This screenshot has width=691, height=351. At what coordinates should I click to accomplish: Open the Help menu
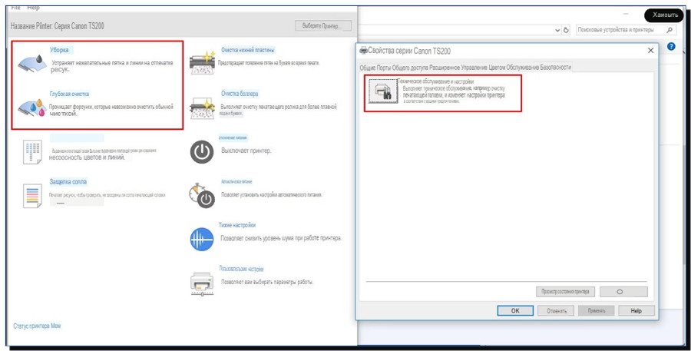point(33,7)
